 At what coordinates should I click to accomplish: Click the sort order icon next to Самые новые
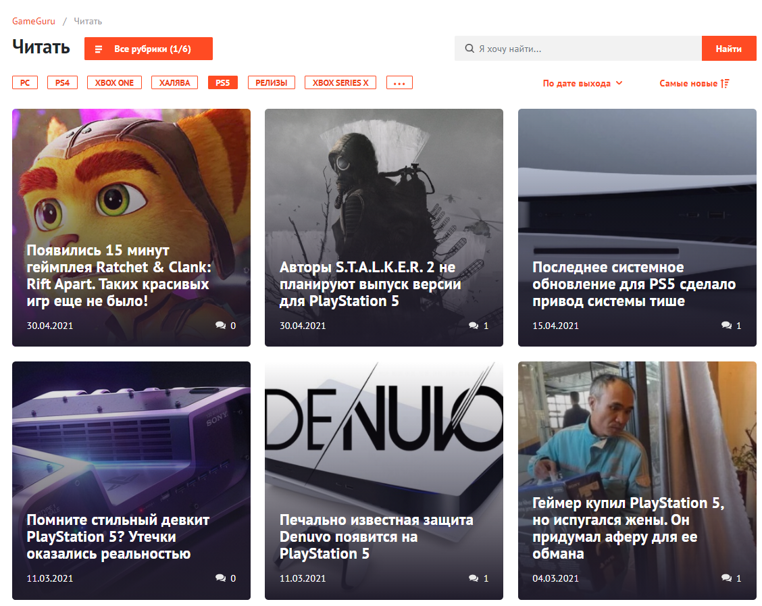pos(725,83)
